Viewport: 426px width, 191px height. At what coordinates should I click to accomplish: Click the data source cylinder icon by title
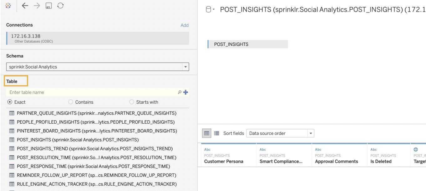pos(209,10)
